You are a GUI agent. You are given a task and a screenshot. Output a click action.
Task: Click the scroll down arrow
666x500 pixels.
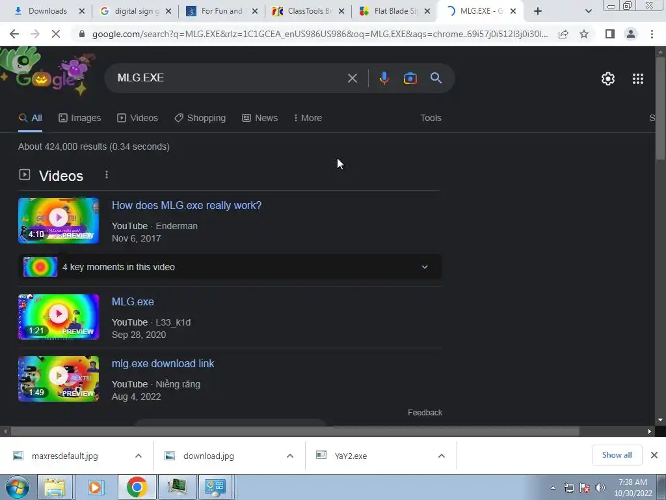[x=660, y=421]
